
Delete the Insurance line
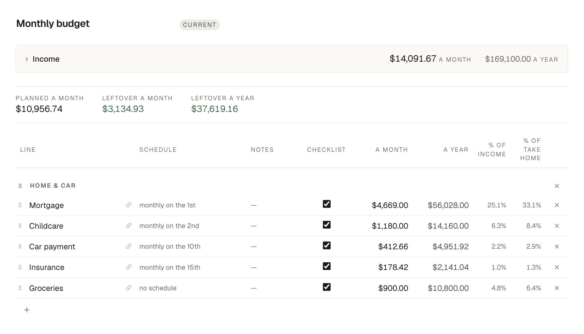point(557,267)
